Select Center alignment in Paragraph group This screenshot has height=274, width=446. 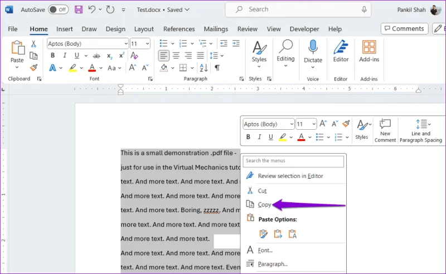pyautogui.click(x=176, y=56)
